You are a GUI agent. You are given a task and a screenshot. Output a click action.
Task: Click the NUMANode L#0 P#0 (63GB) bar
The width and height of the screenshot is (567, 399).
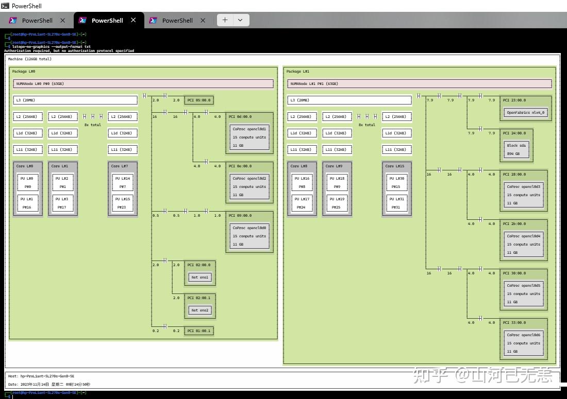pos(143,84)
